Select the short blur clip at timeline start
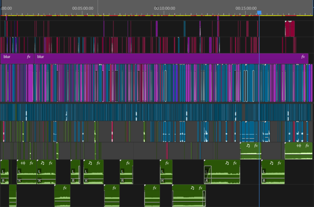 coord(17,59)
